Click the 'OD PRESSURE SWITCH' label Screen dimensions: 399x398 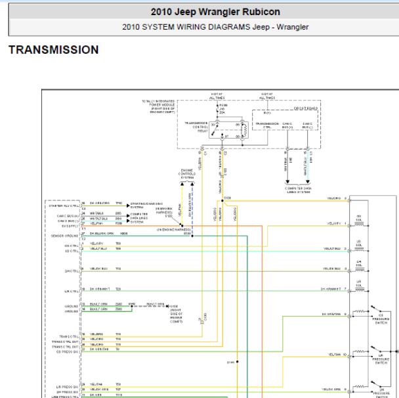[381, 319]
